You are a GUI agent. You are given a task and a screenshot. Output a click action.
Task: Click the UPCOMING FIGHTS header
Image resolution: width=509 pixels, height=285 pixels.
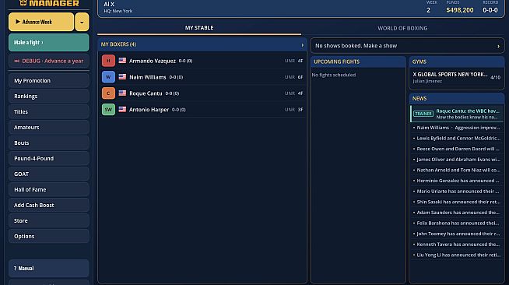[x=358, y=62]
